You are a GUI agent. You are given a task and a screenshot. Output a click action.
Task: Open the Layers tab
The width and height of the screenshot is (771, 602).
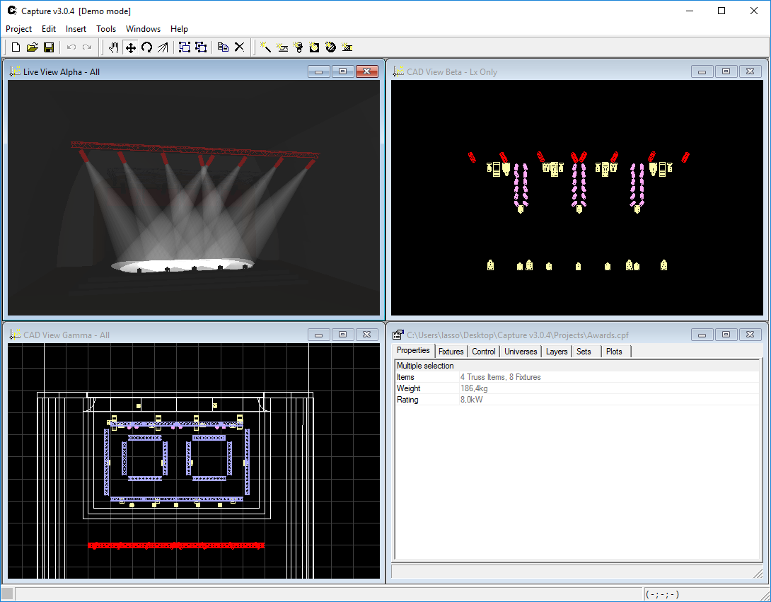[557, 352]
